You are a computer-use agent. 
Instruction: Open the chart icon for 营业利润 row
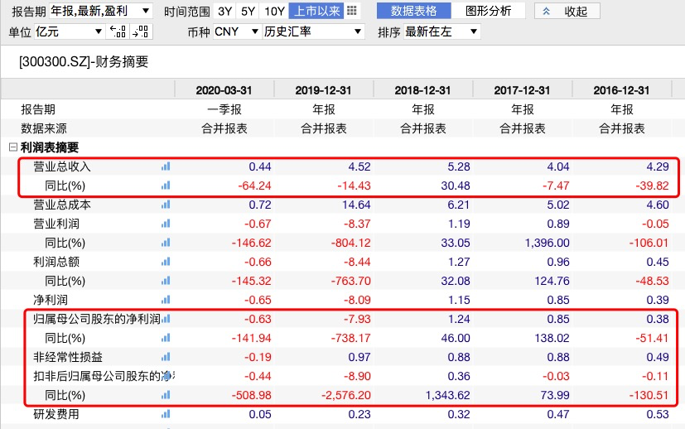(165, 224)
